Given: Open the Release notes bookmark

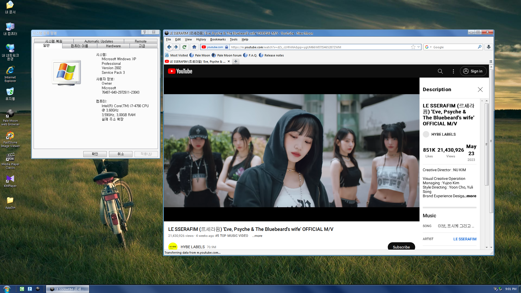Looking at the screenshot, I should pyautogui.click(x=271, y=55).
